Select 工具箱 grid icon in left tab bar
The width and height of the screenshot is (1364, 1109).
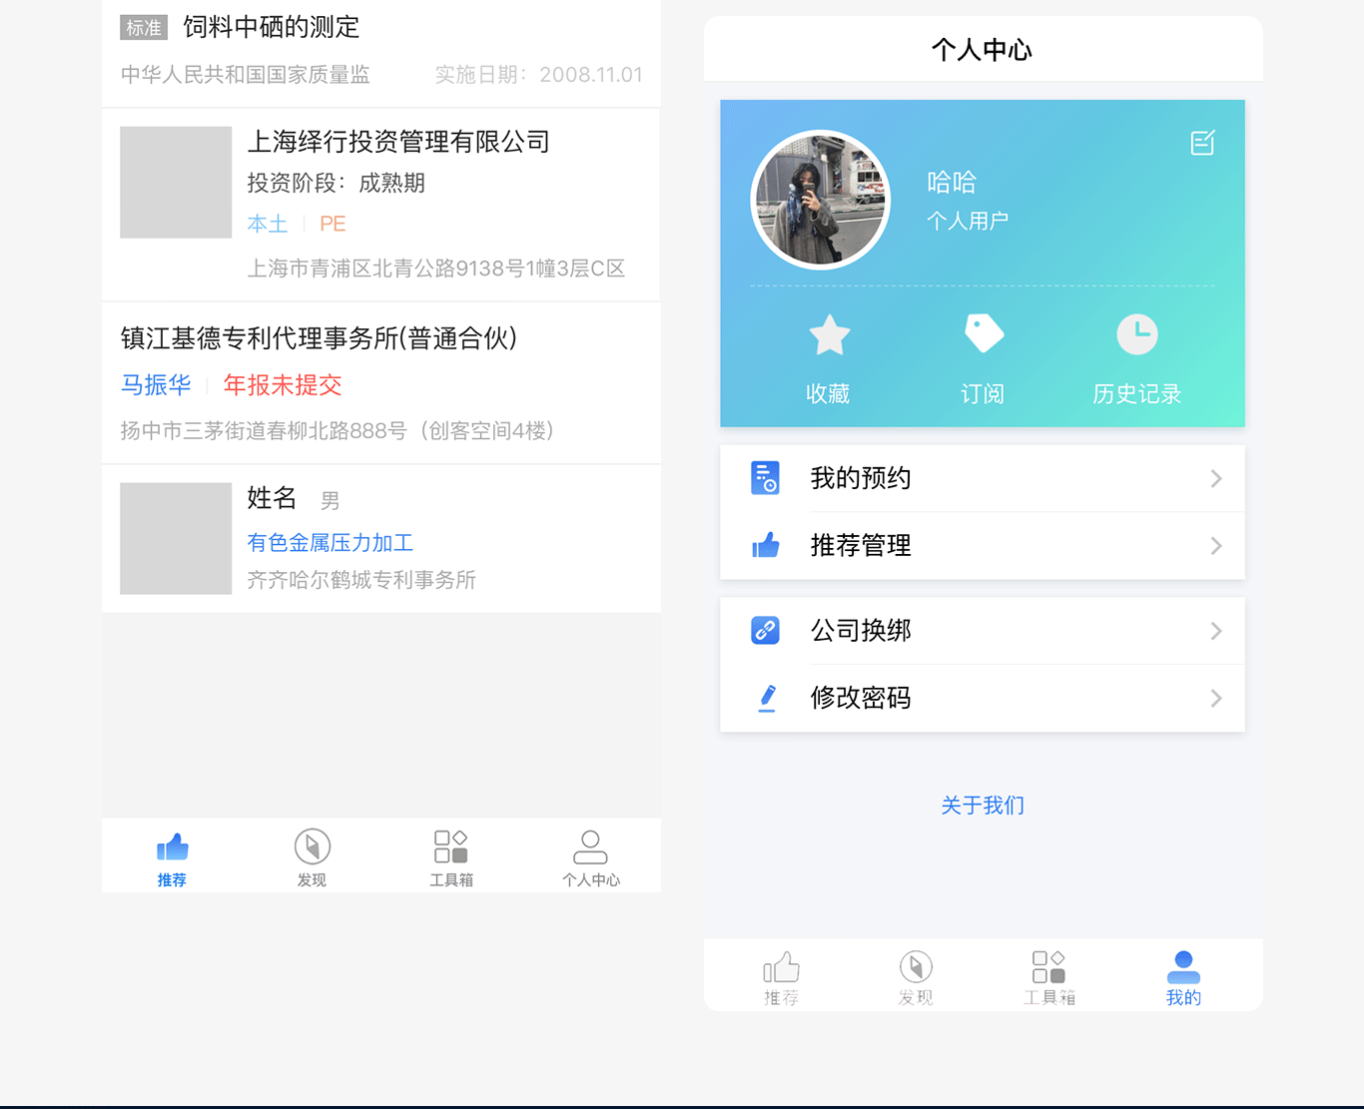451,846
